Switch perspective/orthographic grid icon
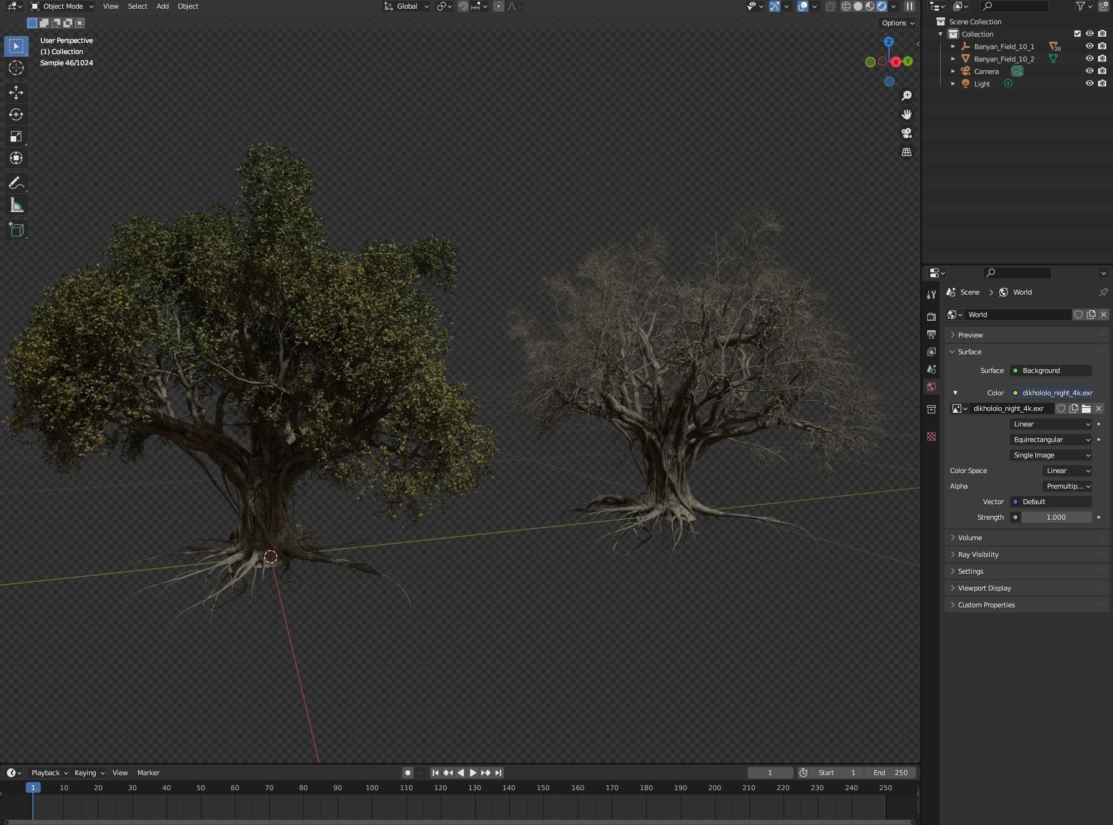 (x=907, y=152)
